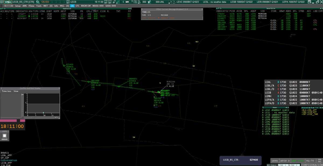The image size is (323, 166).
Task: Open M000-999 altitude filter dropdown
Action: (98, 6)
